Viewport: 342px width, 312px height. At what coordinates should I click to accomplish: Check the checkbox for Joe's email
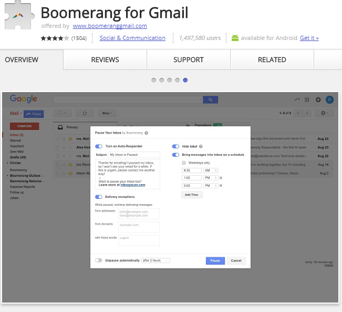[x=58, y=165]
